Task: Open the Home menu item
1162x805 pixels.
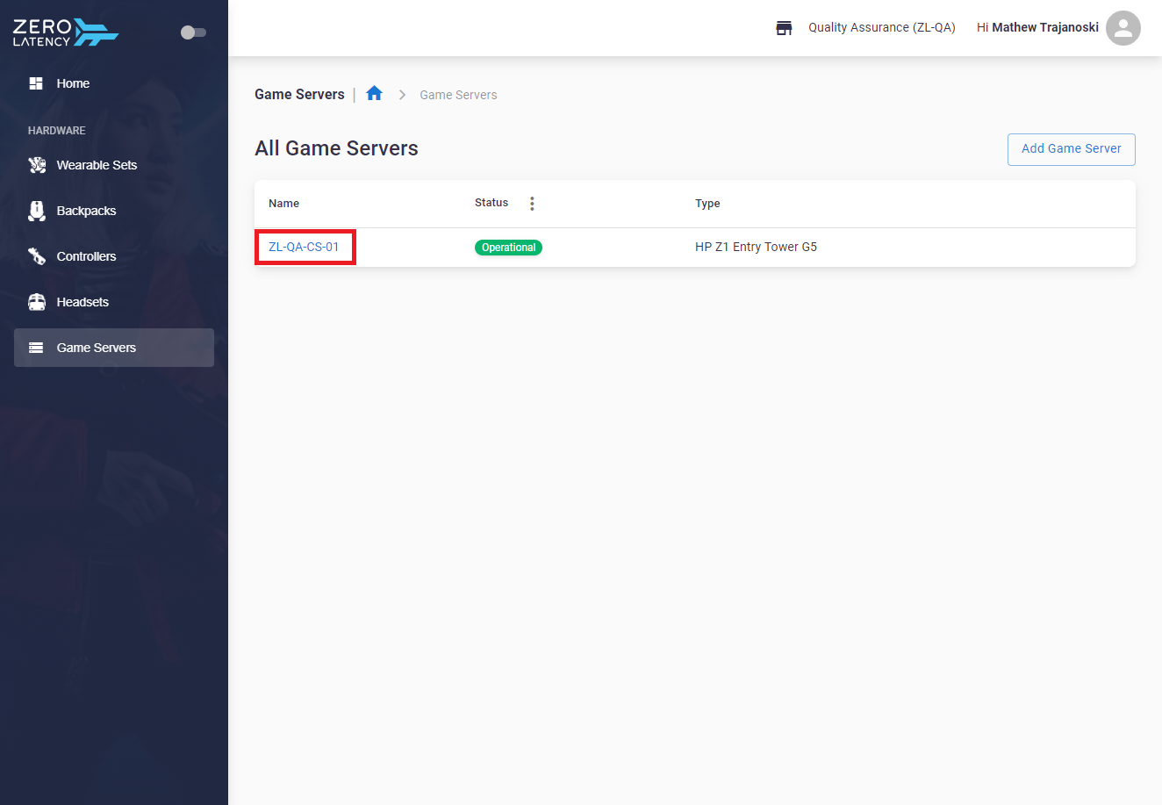Action: point(114,83)
